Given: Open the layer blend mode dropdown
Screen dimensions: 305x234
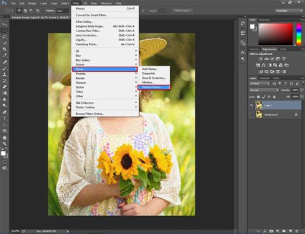Looking at the screenshot, I should click(x=264, y=90).
